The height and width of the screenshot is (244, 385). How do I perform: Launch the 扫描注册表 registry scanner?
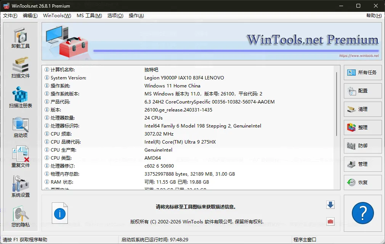[x=20, y=97]
